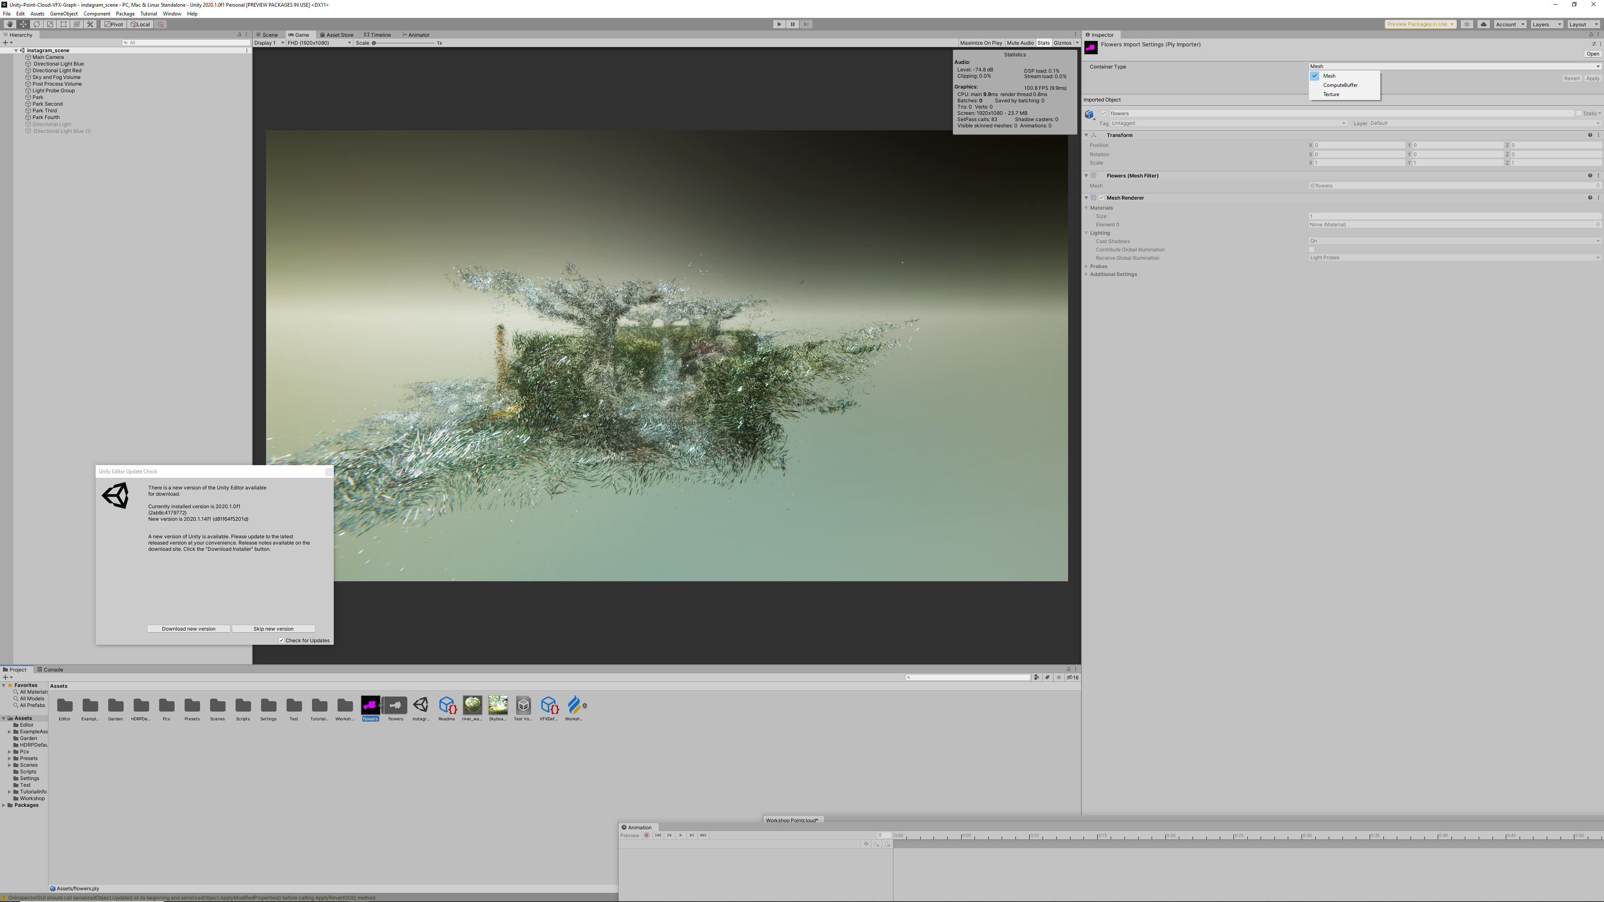Toggle Mesh Renderer enabled checkbox

coord(1101,198)
